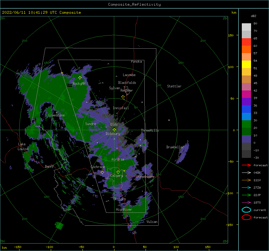Click the Strathmore map label

click(145, 177)
